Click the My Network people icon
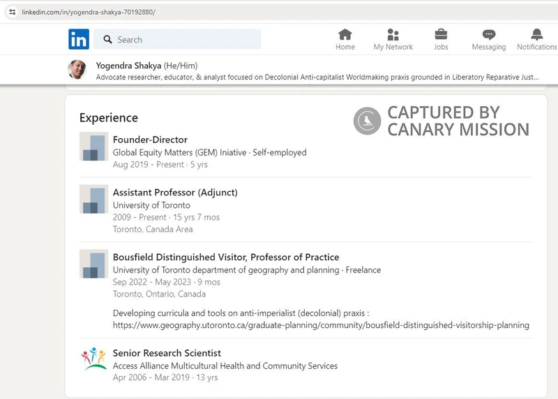The width and height of the screenshot is (558, 399). tap(393, 34)
